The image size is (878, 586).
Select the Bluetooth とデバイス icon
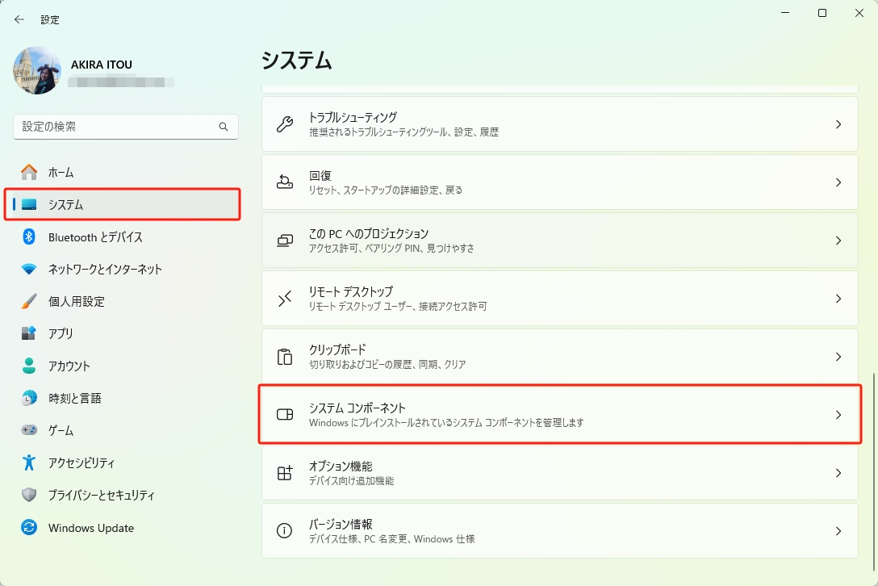(x=26, y=236)
